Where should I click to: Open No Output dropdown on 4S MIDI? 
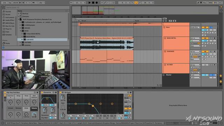click(x=195, y=72)
